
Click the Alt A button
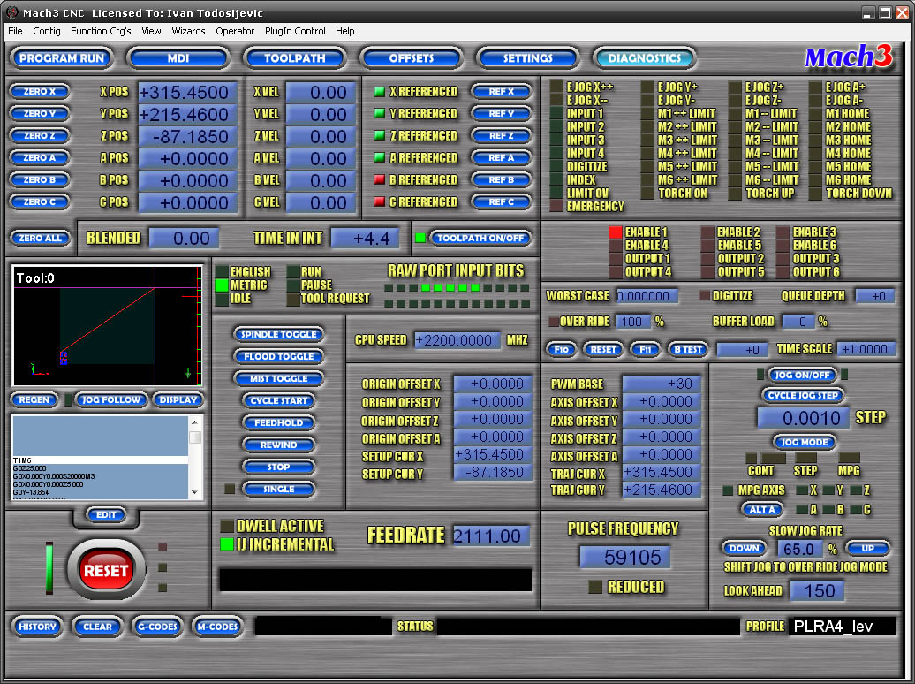coord(762,510)
